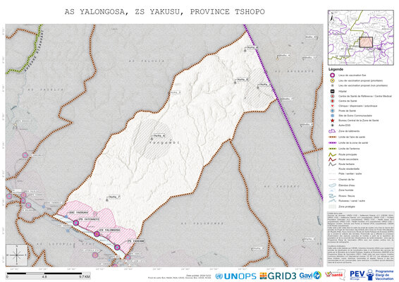Click the Route résidentielle legend entry
399x282 pixels.
pyautogui.click(x=349, y=168)
